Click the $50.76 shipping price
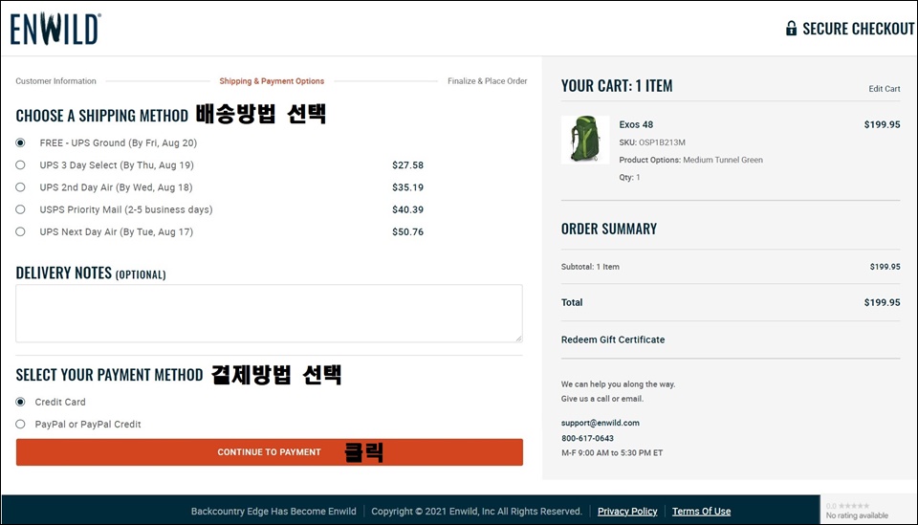This screenshot has width=918, height=525. pos(407,231)
